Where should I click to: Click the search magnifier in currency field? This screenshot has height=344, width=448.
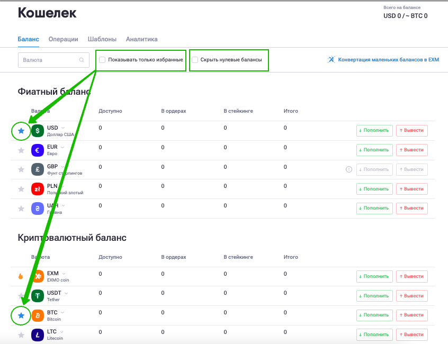point(82,60)
